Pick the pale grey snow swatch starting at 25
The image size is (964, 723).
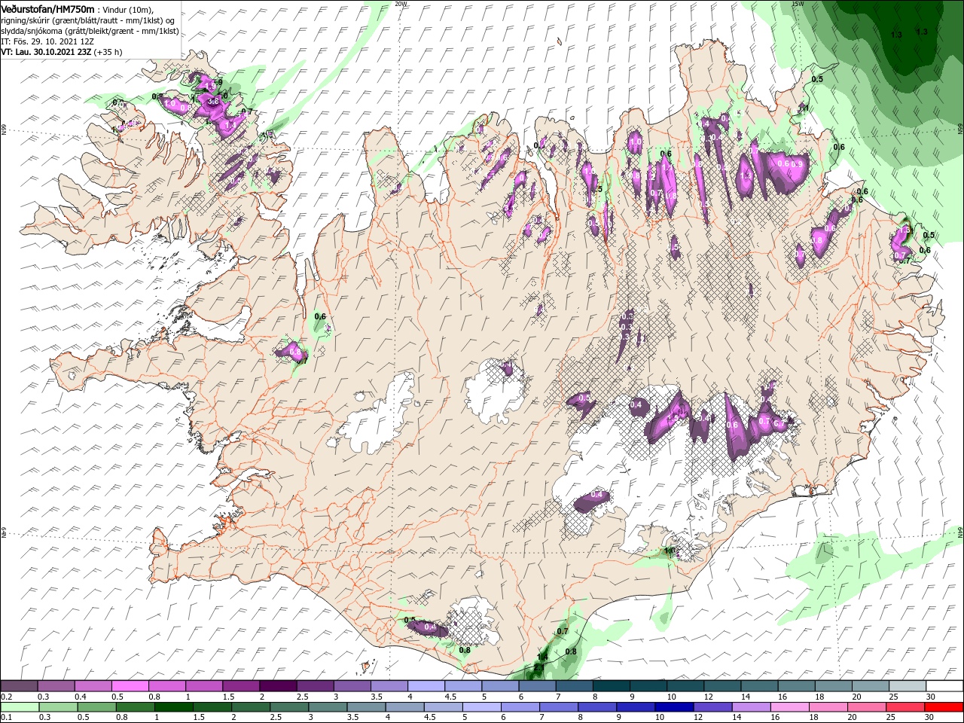pos(908,686)
